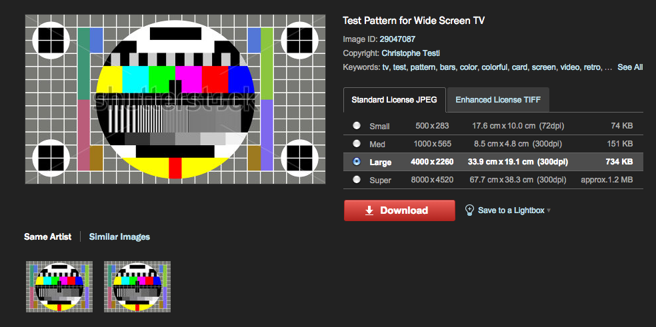The image size is (656, 327).
Task: Open the left Same Artist thumbnail
Action: click(x=59, y=286)
